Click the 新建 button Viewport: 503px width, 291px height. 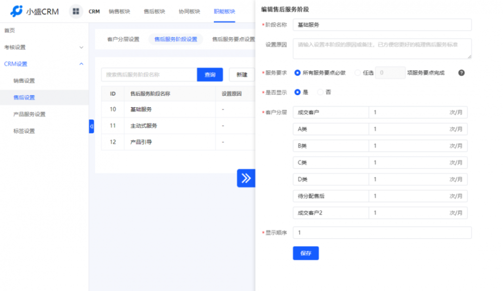coord(241,75)
